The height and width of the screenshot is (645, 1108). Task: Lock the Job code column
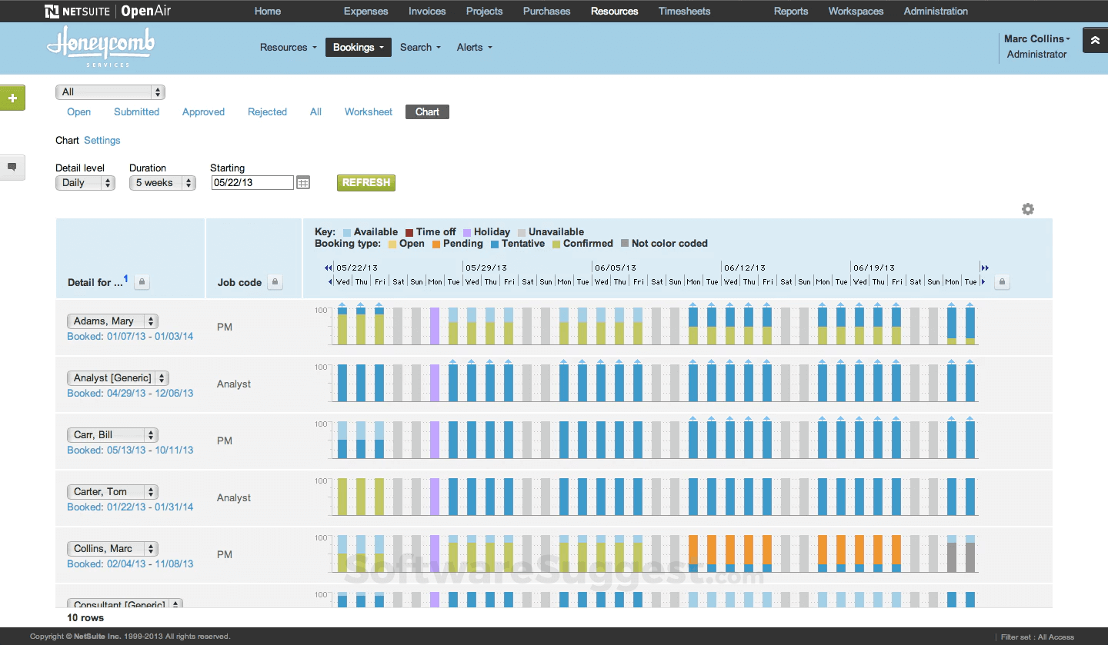(275, 282)
